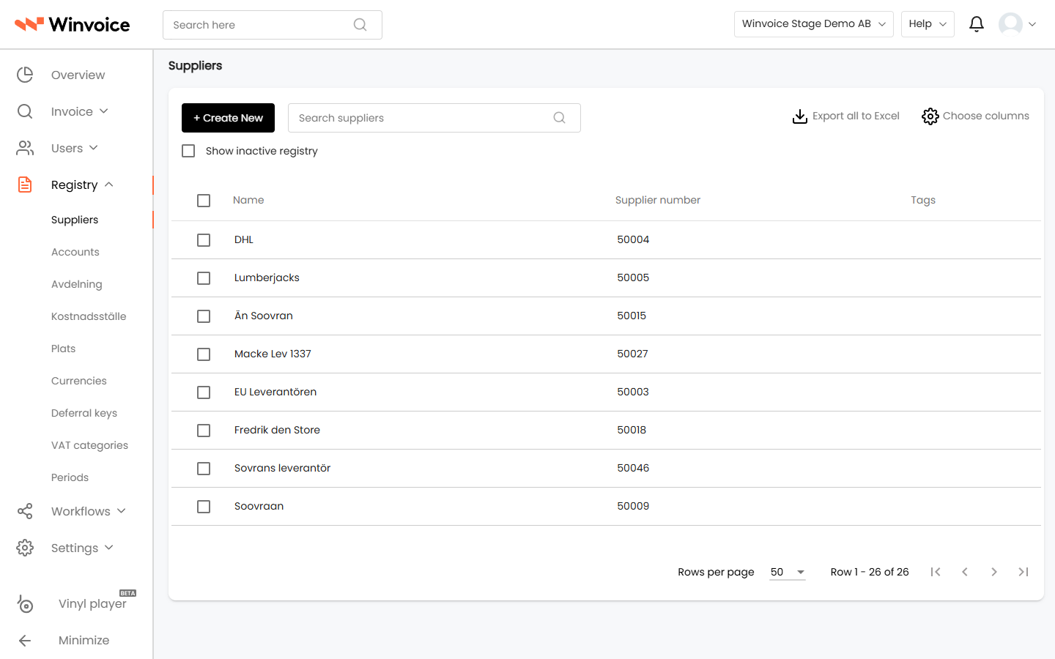1055x659 pixels.
Task: Tick the checkbox for Lumberjacks
Action: click(x=204, y=278)
